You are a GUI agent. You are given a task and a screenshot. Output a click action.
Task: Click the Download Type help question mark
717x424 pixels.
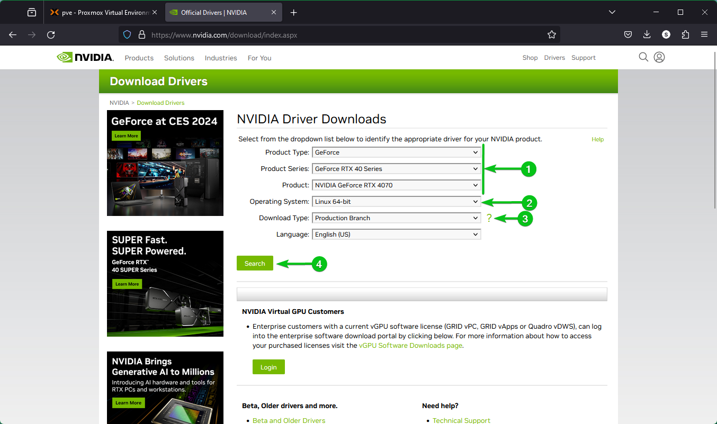click(489, 218)
